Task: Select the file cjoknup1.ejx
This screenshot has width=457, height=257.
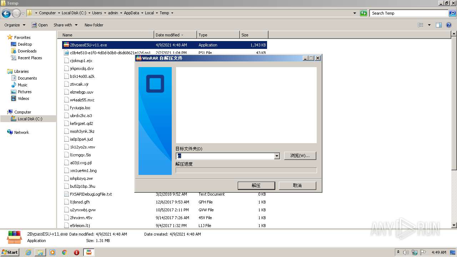Action: pos(81,61)
